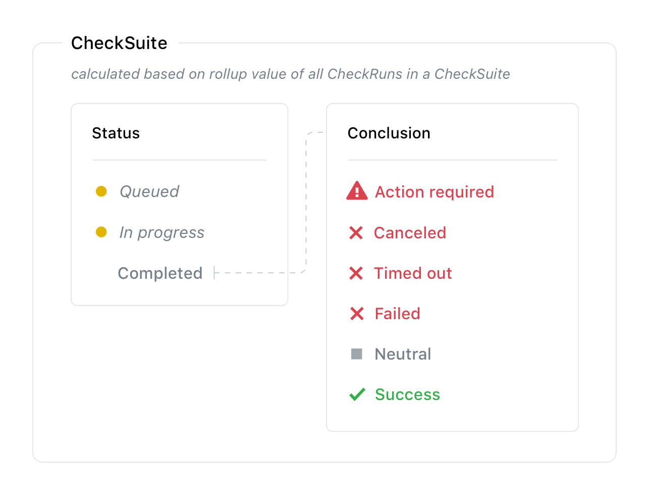Click the yellow dot beside Queued
648x497 pixels.
click(x=101, y=191)
